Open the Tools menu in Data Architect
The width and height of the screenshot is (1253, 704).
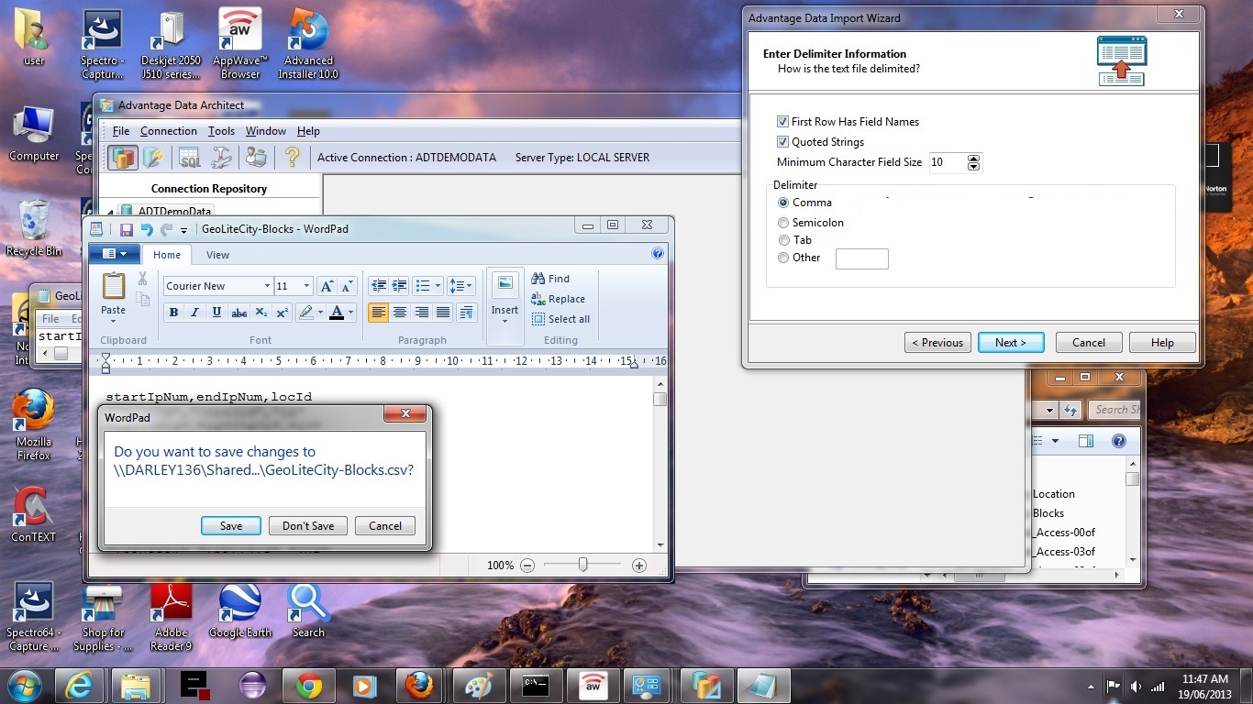coord(221,131)
